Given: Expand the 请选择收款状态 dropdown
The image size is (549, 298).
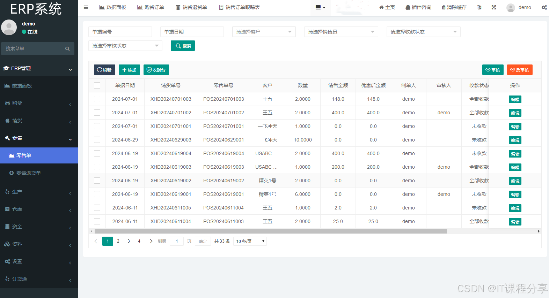Looking at the screenshot, I should [423, 32].
